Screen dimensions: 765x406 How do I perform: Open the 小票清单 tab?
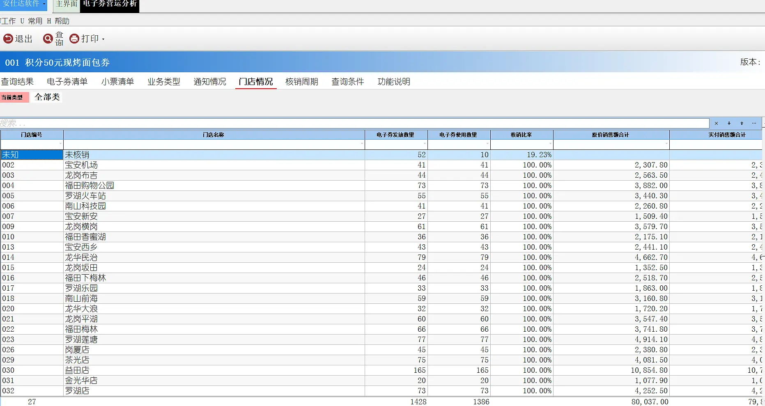pos(117,82)
